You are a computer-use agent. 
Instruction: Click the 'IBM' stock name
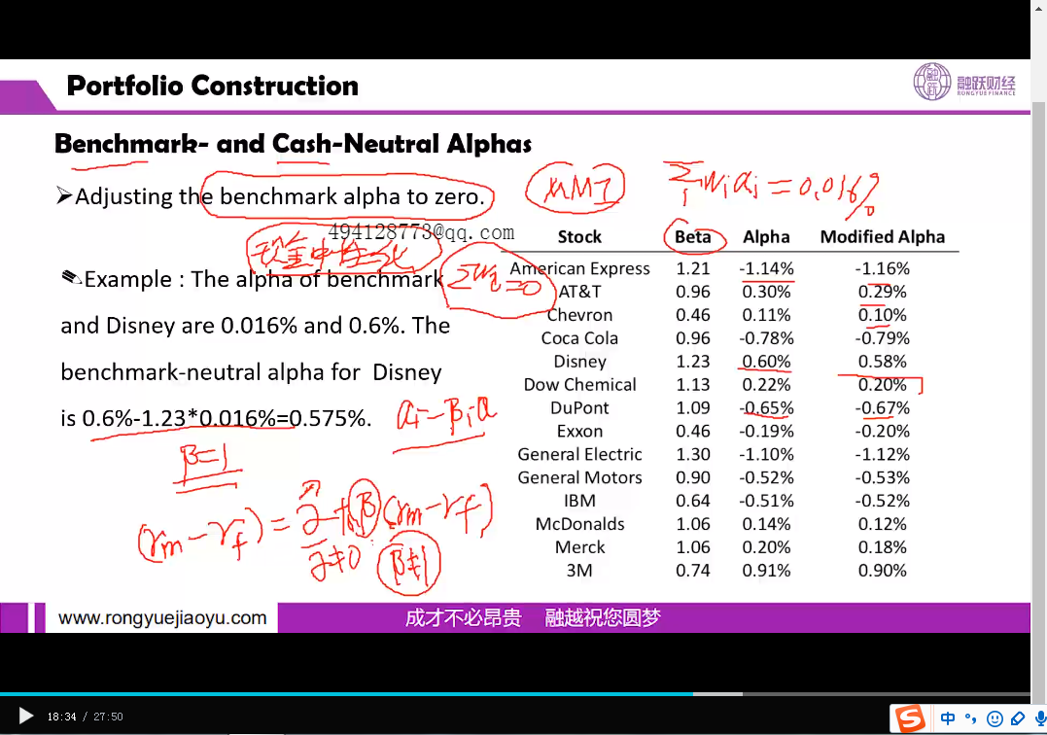click(x=579, y=501)
